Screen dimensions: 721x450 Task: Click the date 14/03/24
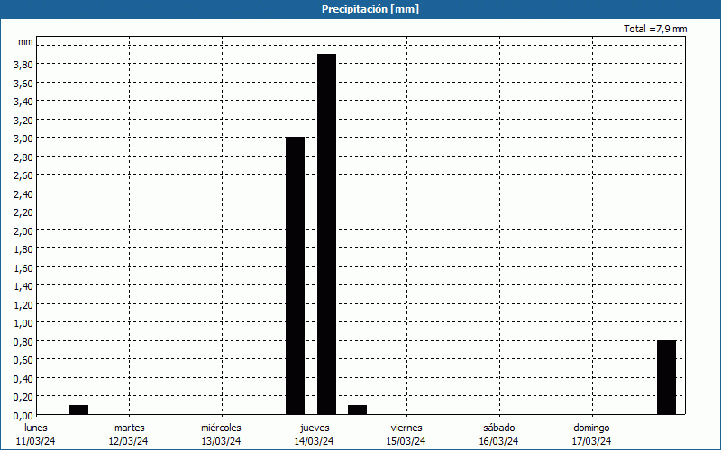[x=314, y=441]
